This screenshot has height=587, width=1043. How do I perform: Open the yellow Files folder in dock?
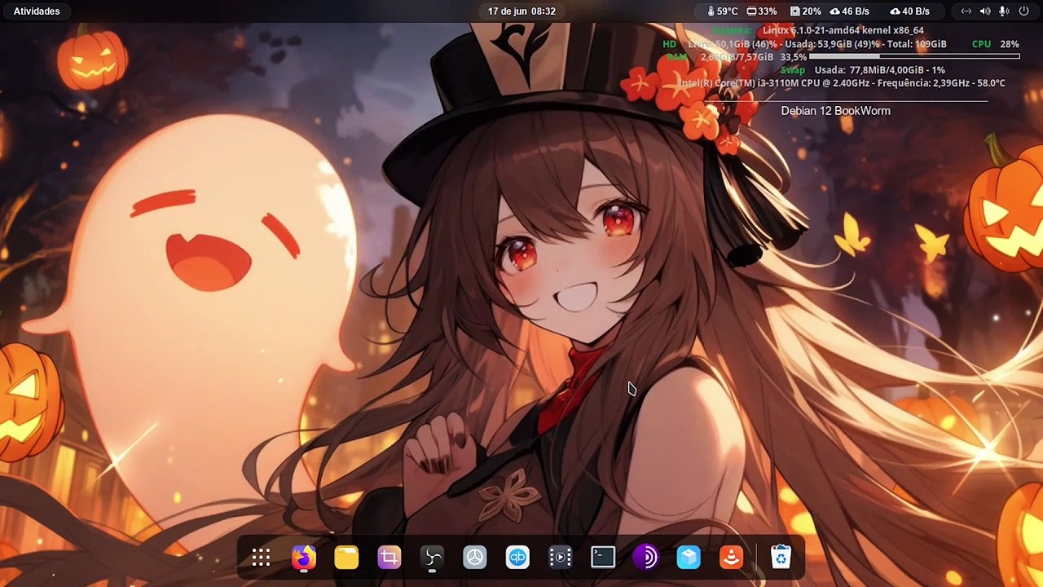click(346, 558)
